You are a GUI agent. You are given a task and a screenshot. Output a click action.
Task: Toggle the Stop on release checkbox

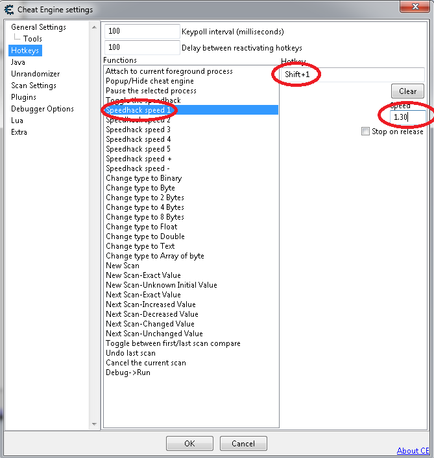click(x=365, y=131)
